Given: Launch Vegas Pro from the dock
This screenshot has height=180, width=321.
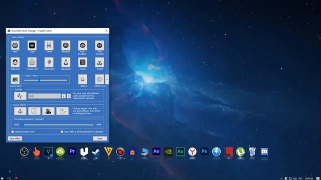Looking at the screenshot, I should pos(48,152).
